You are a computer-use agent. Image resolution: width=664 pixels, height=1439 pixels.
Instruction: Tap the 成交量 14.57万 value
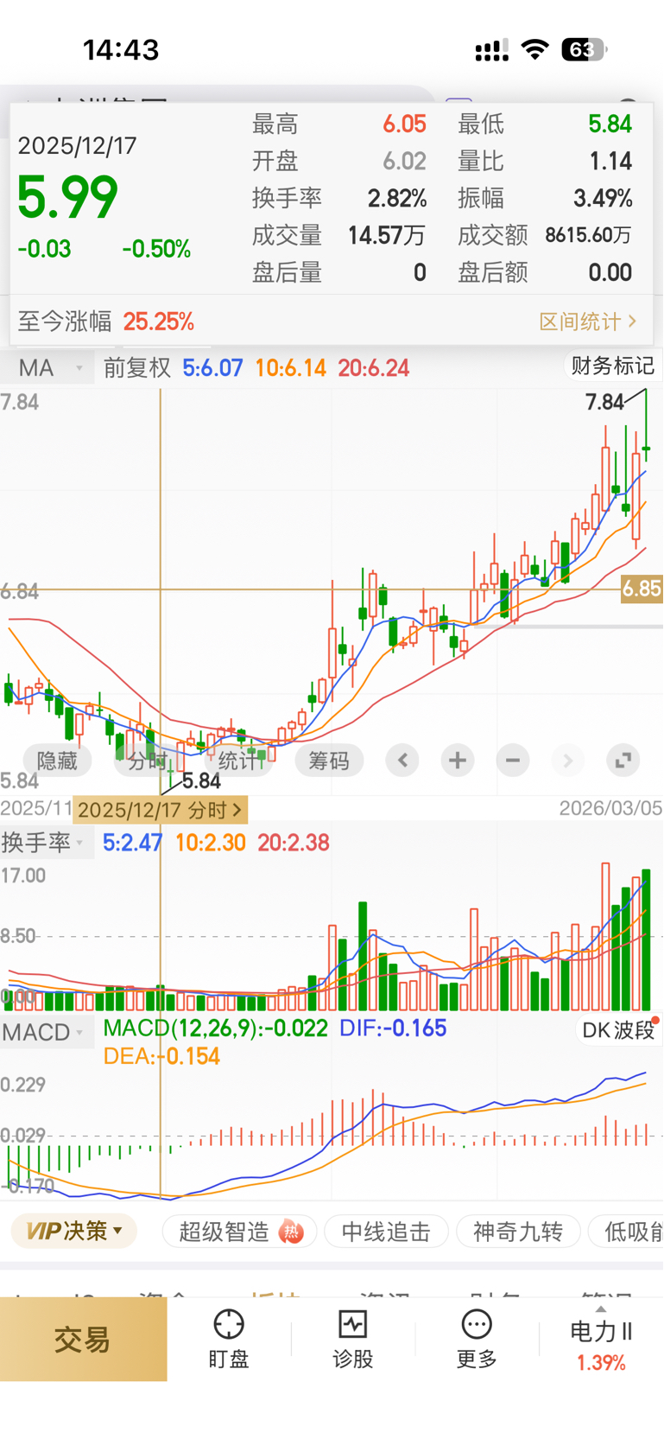coord(386,235)
